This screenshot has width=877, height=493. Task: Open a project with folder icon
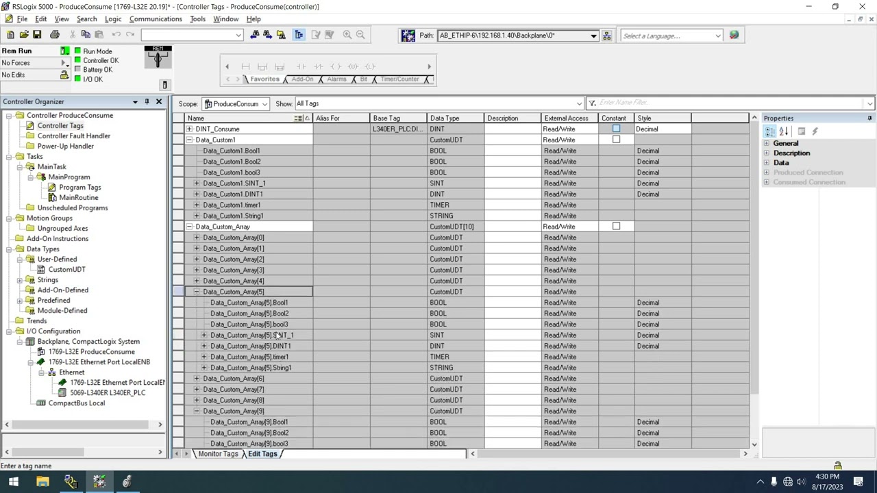[24, 35]
